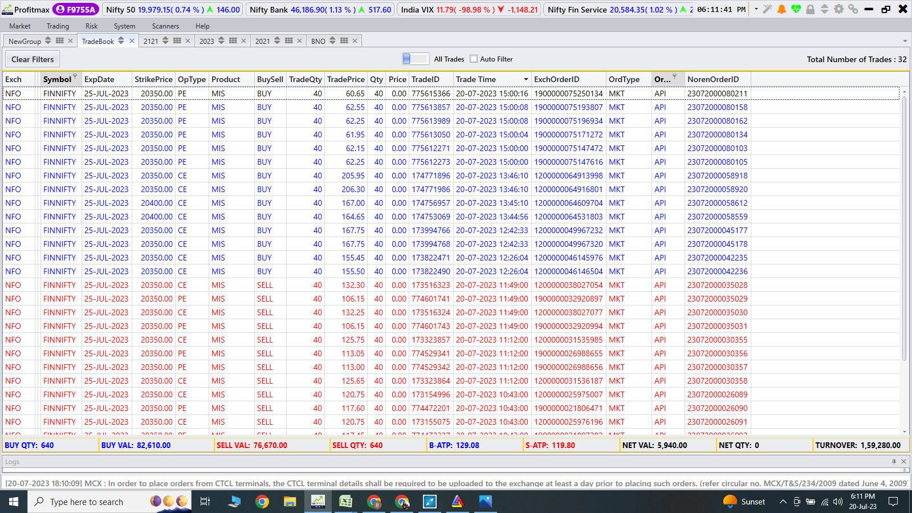
Task: Click the magic wand icon in top toolbar
Action: coord(768,9)
